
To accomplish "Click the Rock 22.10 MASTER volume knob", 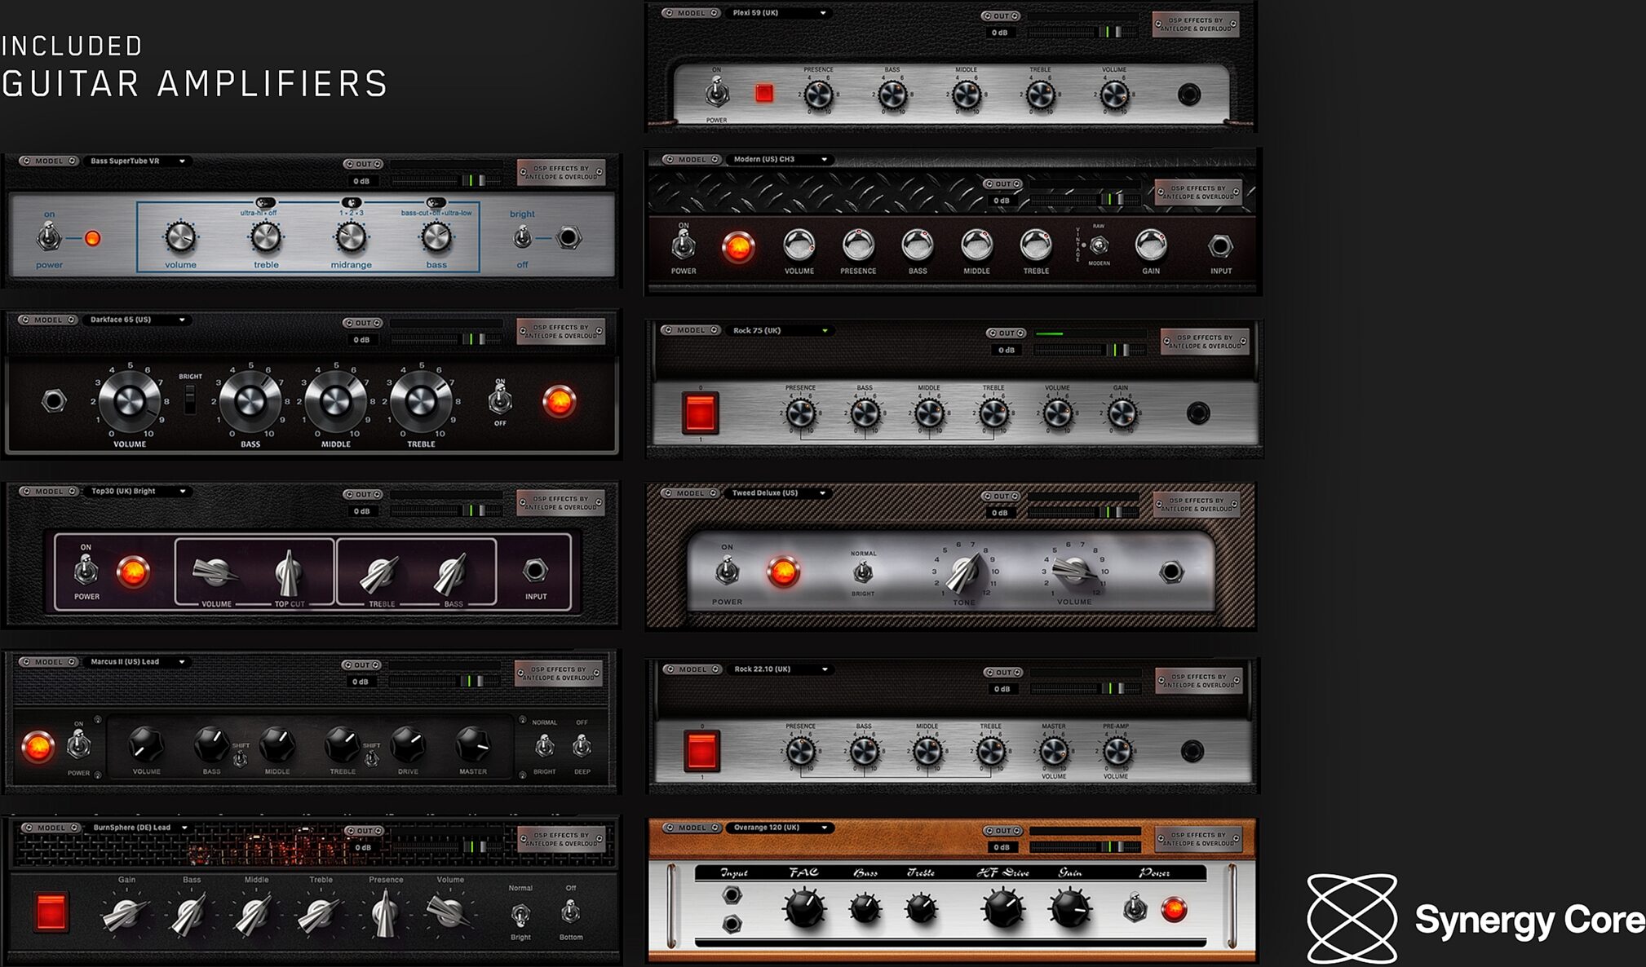I will (x=1053, y=751).
